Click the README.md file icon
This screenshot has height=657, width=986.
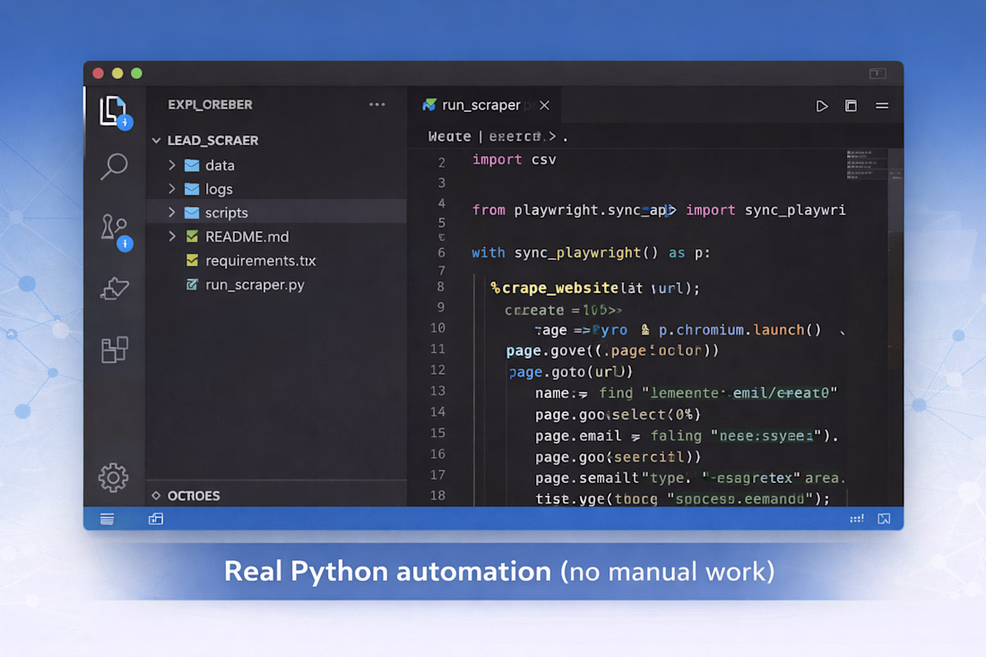point(193,237)
